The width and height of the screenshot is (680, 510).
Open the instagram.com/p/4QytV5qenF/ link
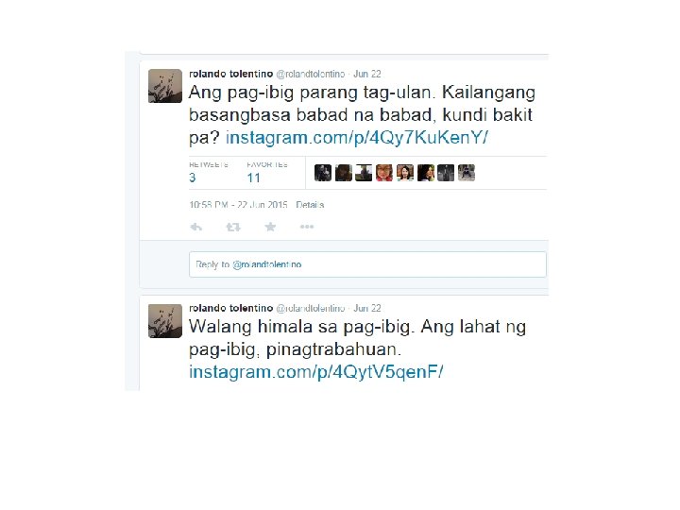point(316,372)
